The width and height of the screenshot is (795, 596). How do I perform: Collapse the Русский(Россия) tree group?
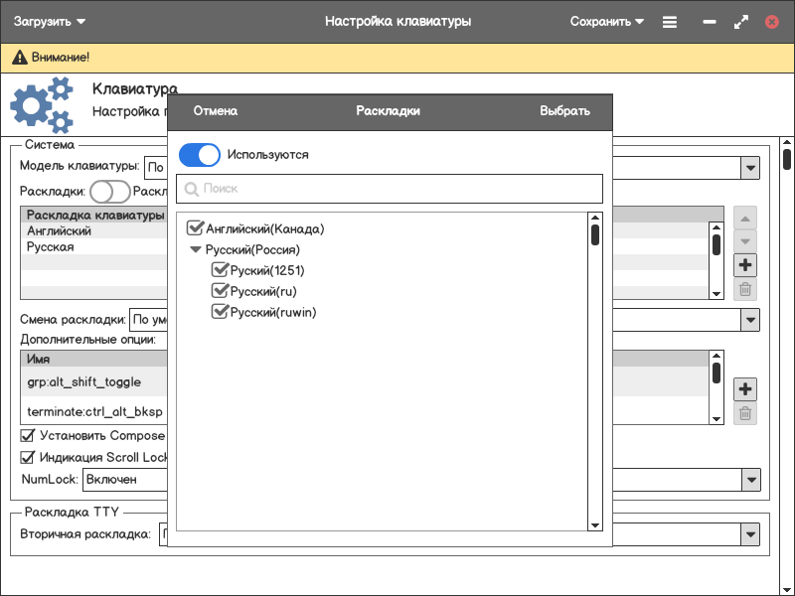tap(196, 250)
